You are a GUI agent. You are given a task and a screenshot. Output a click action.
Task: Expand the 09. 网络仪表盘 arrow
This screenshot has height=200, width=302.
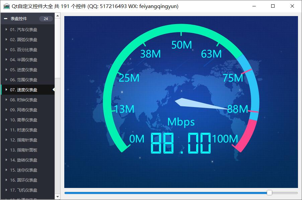click(6, 110)
